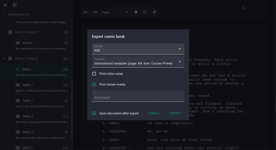Redo the edit in toolbar
This screenshot has height=150, width=276.
95,12
